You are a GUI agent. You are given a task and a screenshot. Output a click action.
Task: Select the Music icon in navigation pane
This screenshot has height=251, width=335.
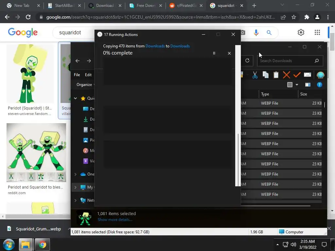pyautogui.click(x=85, y=150)
